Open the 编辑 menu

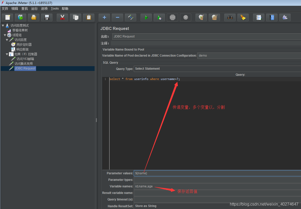(15, 9)
